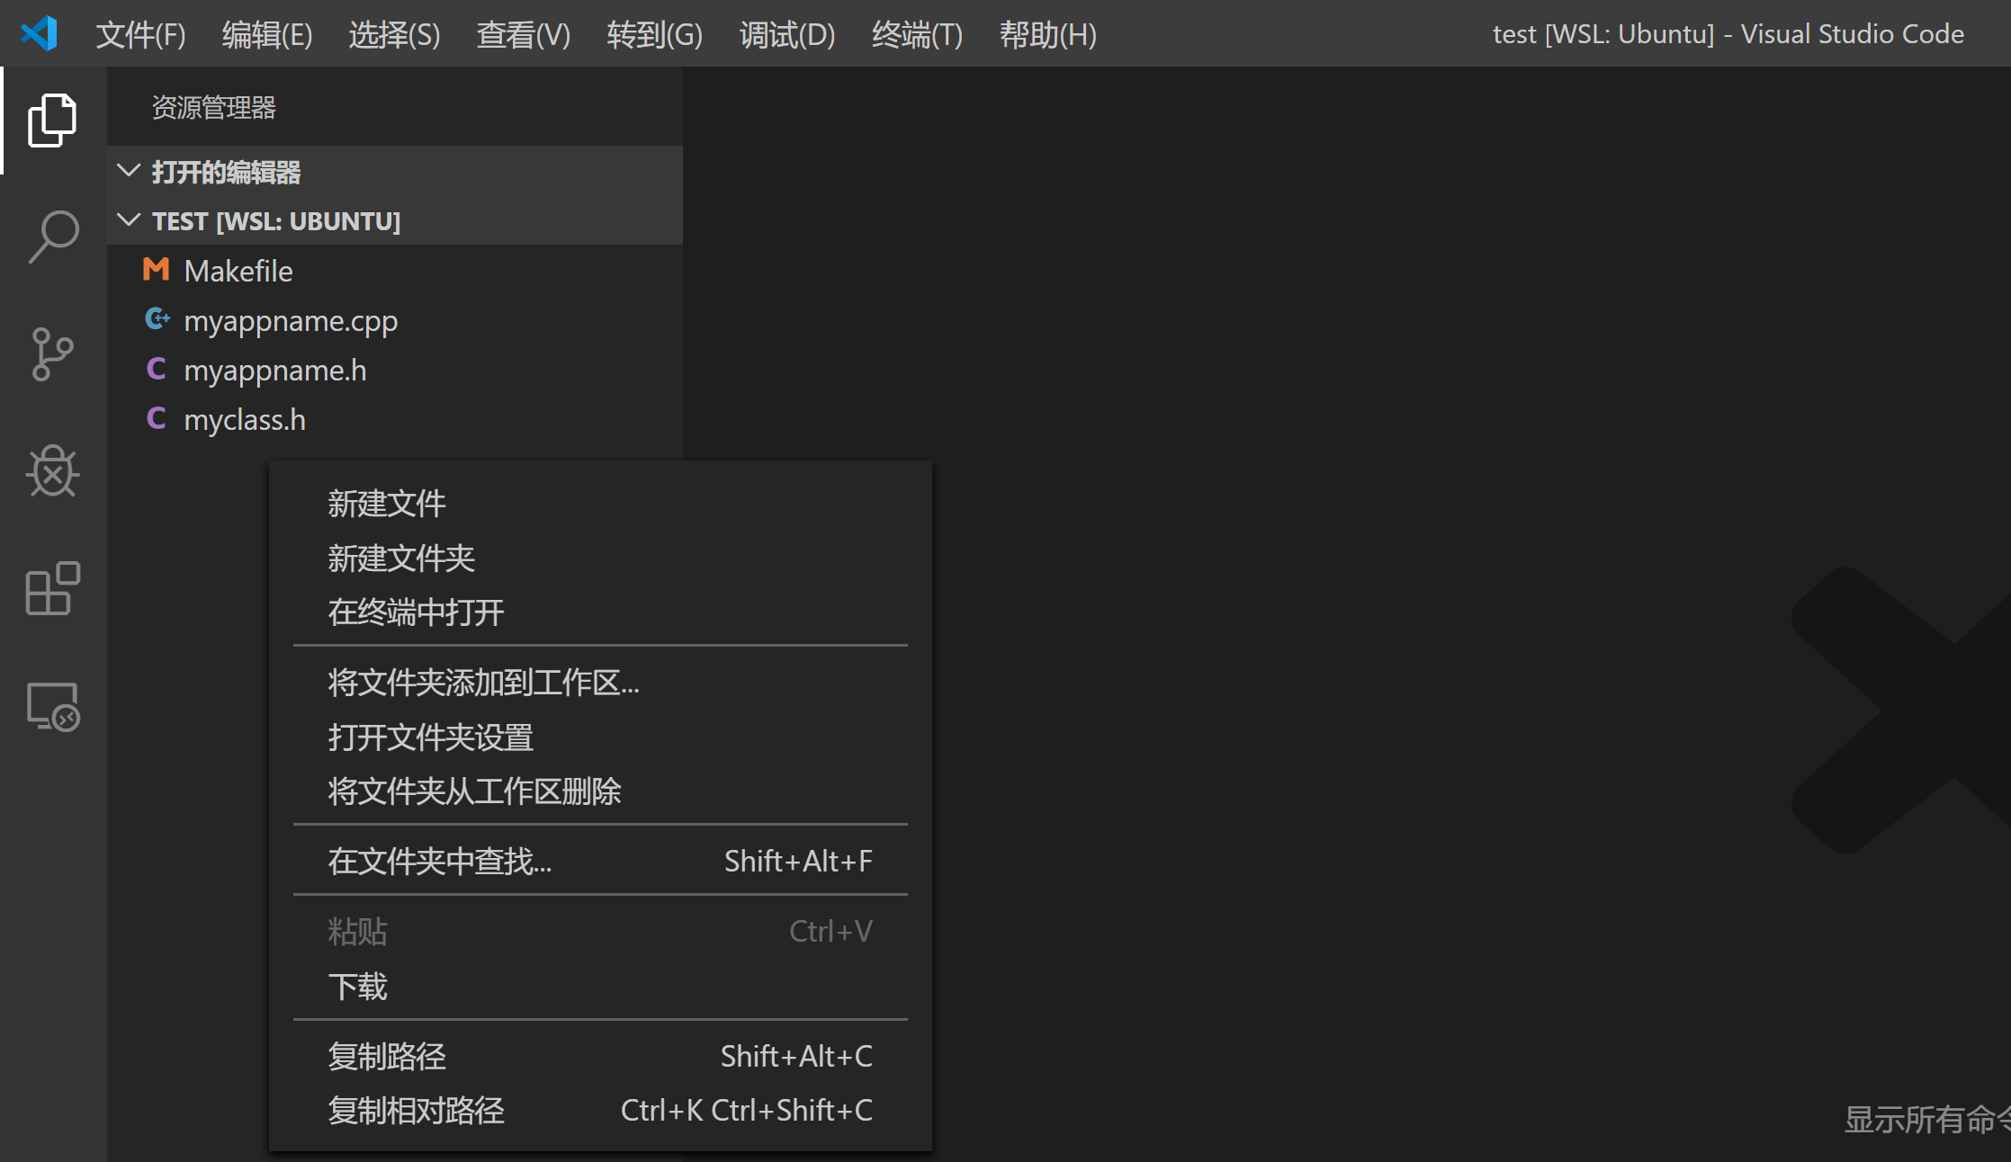Choose 在终端中打开 in context menu
This screenshot has height=1162, width=2011.
pos(415,612)
